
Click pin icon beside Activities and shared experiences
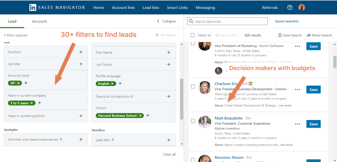pos(61,139)
